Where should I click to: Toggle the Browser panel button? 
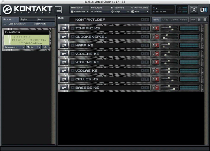point(80,8)
